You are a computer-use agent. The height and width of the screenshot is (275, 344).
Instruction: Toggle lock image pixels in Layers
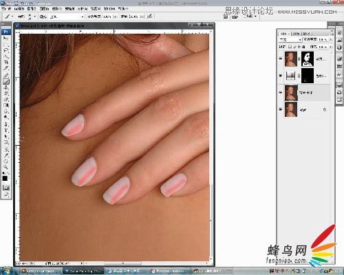(x=294, y=47)
